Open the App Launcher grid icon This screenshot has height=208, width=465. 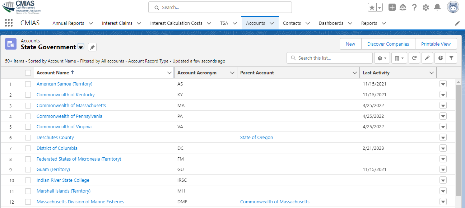[x=9, y=23]
